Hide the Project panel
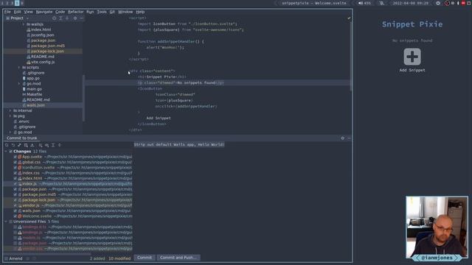Image resolution: width=472 pixels, height=265 pixels. tap(81, 18)
